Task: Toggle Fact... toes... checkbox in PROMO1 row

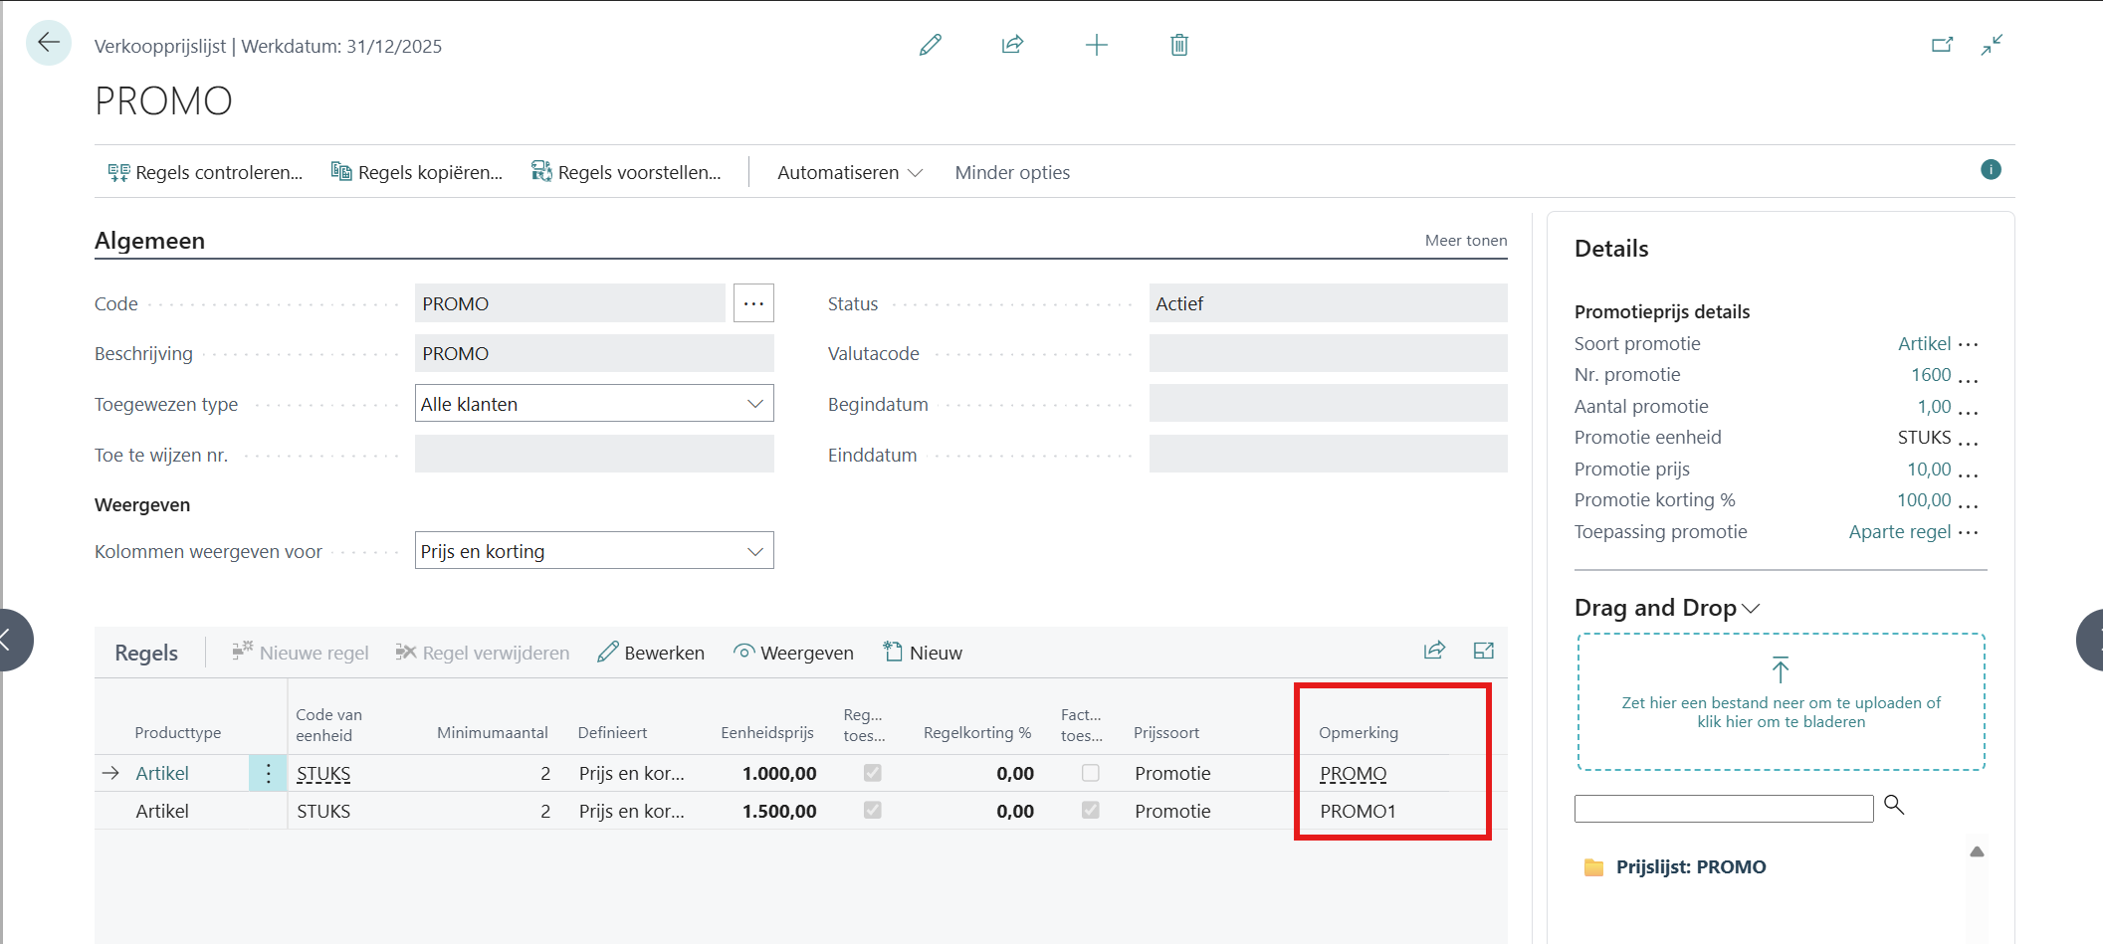Action: point(1090,811)
